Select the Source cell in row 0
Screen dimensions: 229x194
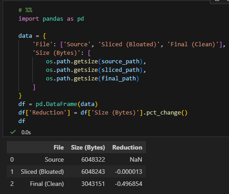[x=54, y=159]
